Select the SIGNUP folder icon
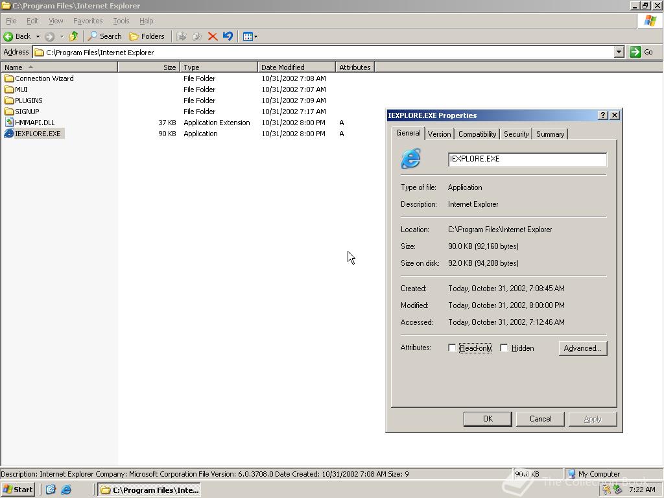Screen dimensions: 664x498 9,112
